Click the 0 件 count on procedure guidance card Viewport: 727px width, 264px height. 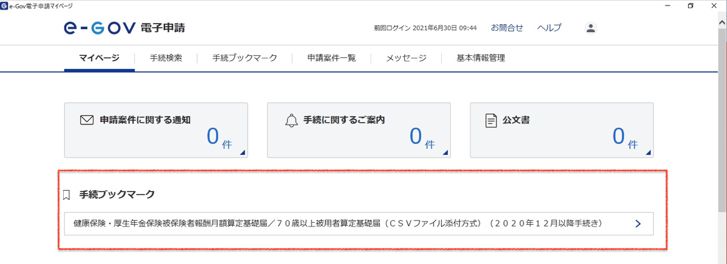(x=422, y=138)
